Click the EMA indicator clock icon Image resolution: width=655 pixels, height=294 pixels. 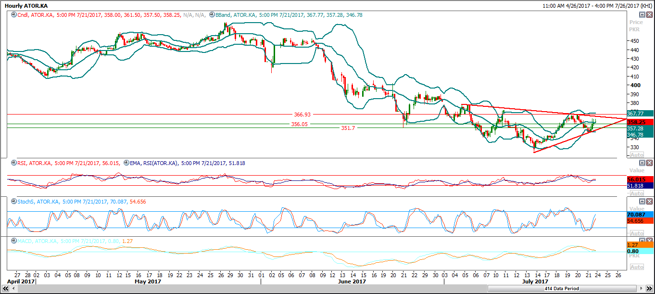click(126, 163)
